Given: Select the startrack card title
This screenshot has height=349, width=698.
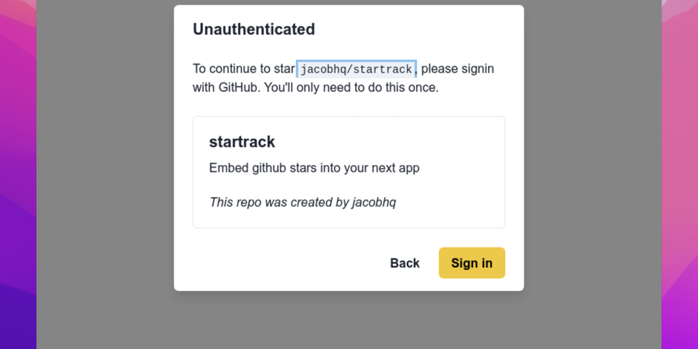Looking at the screenshot, I should (x=242, y=142).
